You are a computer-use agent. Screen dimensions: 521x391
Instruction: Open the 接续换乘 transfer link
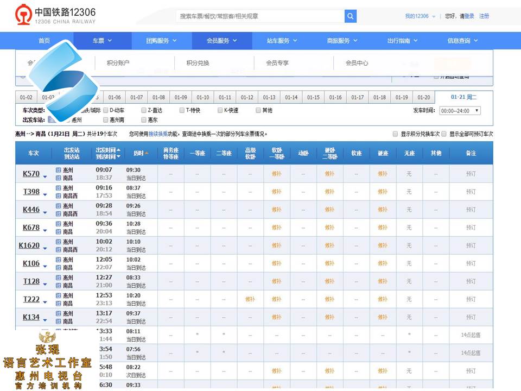click(x=158, y=134)
